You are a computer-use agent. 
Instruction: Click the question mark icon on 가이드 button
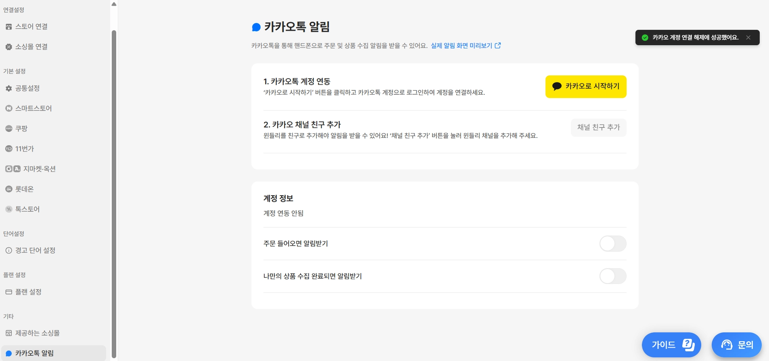click(x=688, y=345)
